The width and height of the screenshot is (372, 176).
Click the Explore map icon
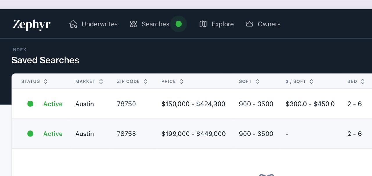tap(203, 24)
